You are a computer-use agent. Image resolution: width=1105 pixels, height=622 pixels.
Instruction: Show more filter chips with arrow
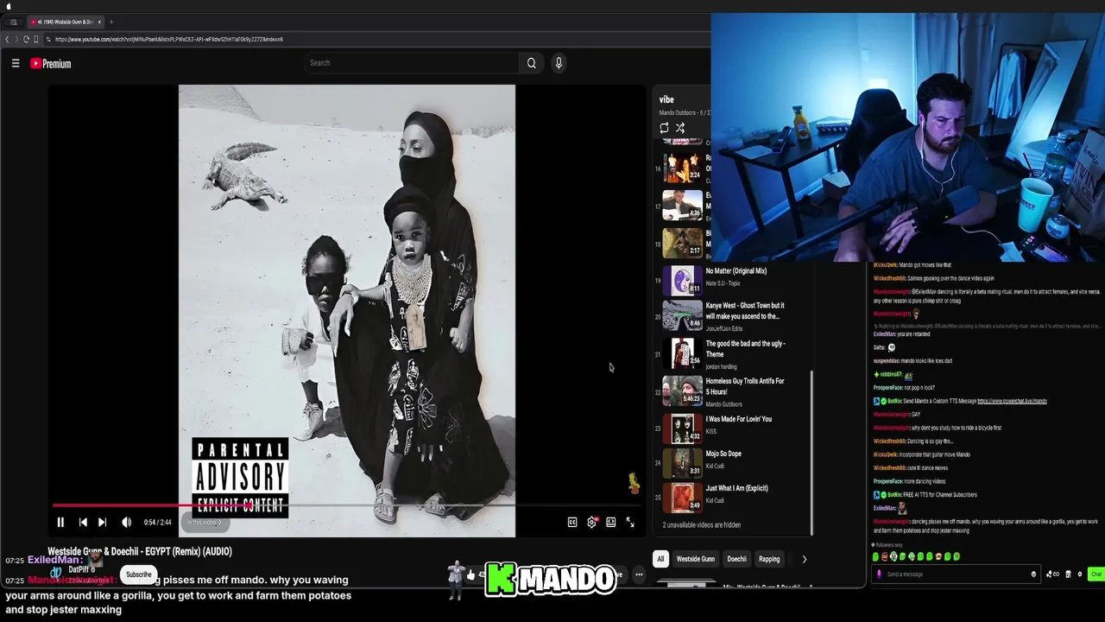point(805,559)
